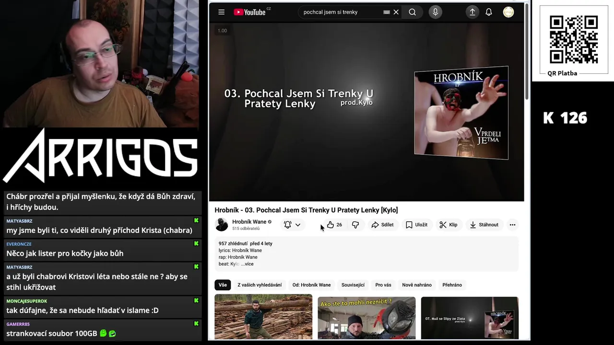This screenshot has height=345, width=614.
Task: Click username EVERONCZE in chat
Action: pyautogui.click(x=19, y=244)
